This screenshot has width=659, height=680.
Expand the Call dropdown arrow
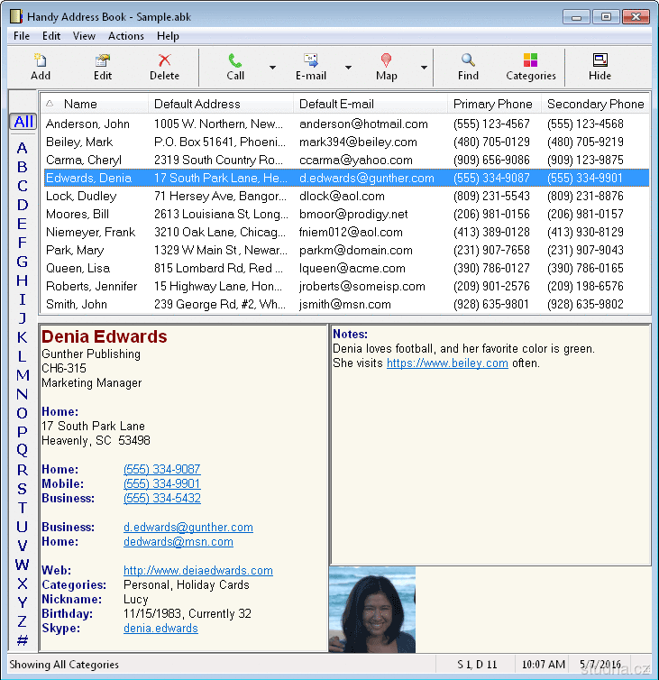272,68
